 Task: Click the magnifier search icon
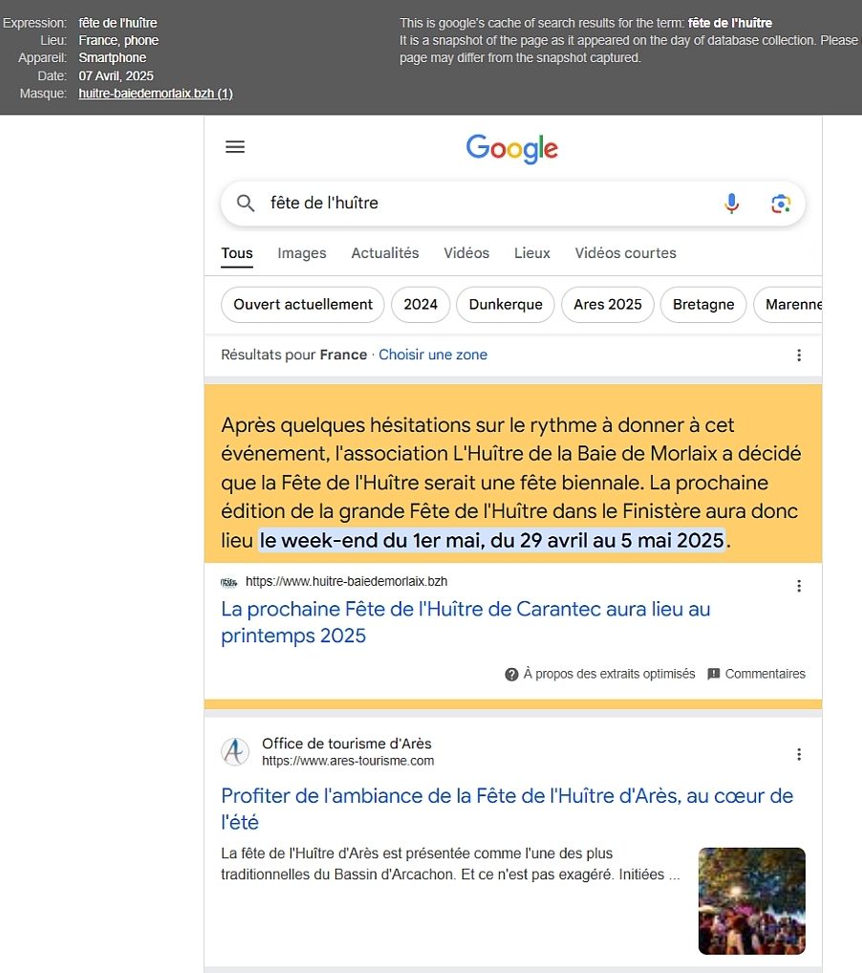246,203
